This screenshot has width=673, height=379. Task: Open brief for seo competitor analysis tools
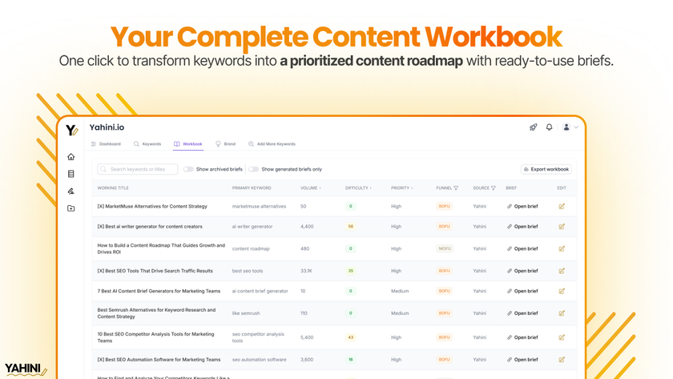(x=522, y=337)
